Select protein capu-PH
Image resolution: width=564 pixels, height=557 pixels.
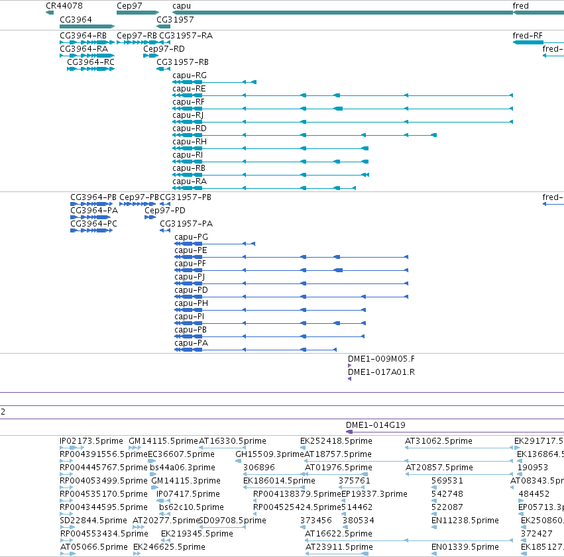pyautogui.click(x=270, y=310)
